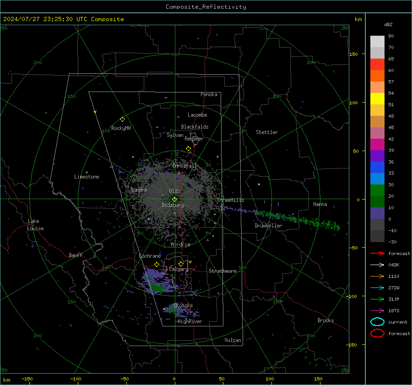412x385 pixels.
Task: Click the Brooks town label
Action: click(325, 320)
